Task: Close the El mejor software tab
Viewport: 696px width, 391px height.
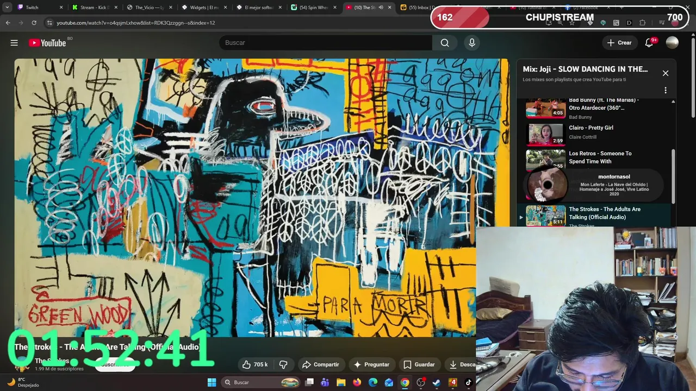Action: [280, 8]
